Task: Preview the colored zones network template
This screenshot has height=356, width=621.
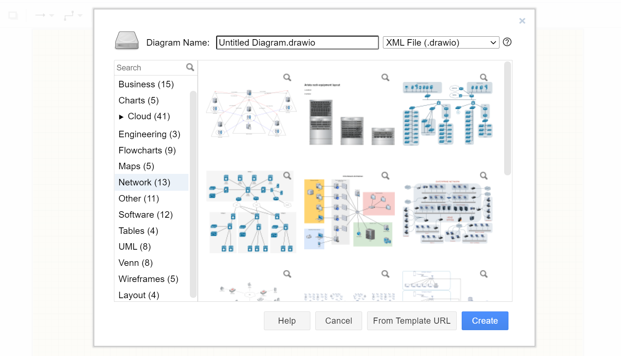Action: 385,176
